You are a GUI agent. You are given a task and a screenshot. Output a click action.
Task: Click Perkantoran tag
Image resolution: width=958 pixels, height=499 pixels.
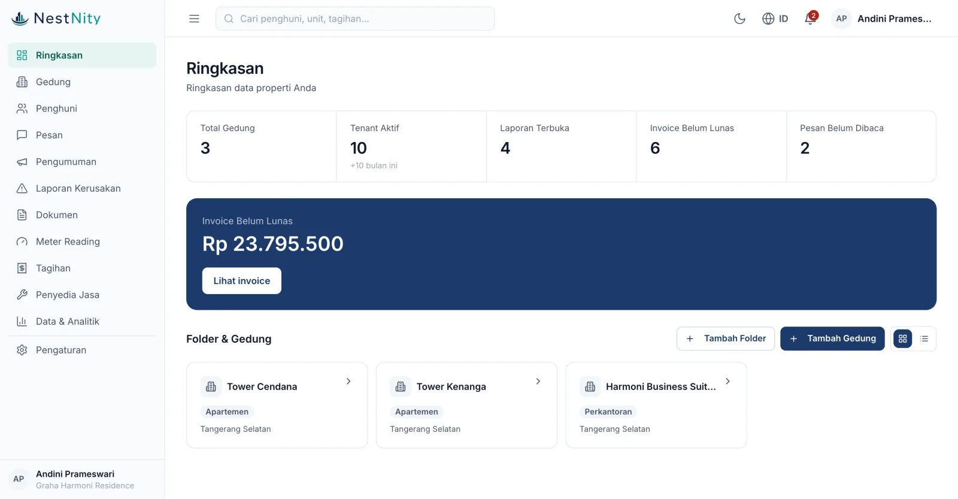tap(608, 412)
